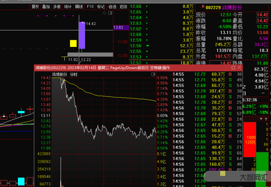Click the red 1000 / 125万 order block

250,140
